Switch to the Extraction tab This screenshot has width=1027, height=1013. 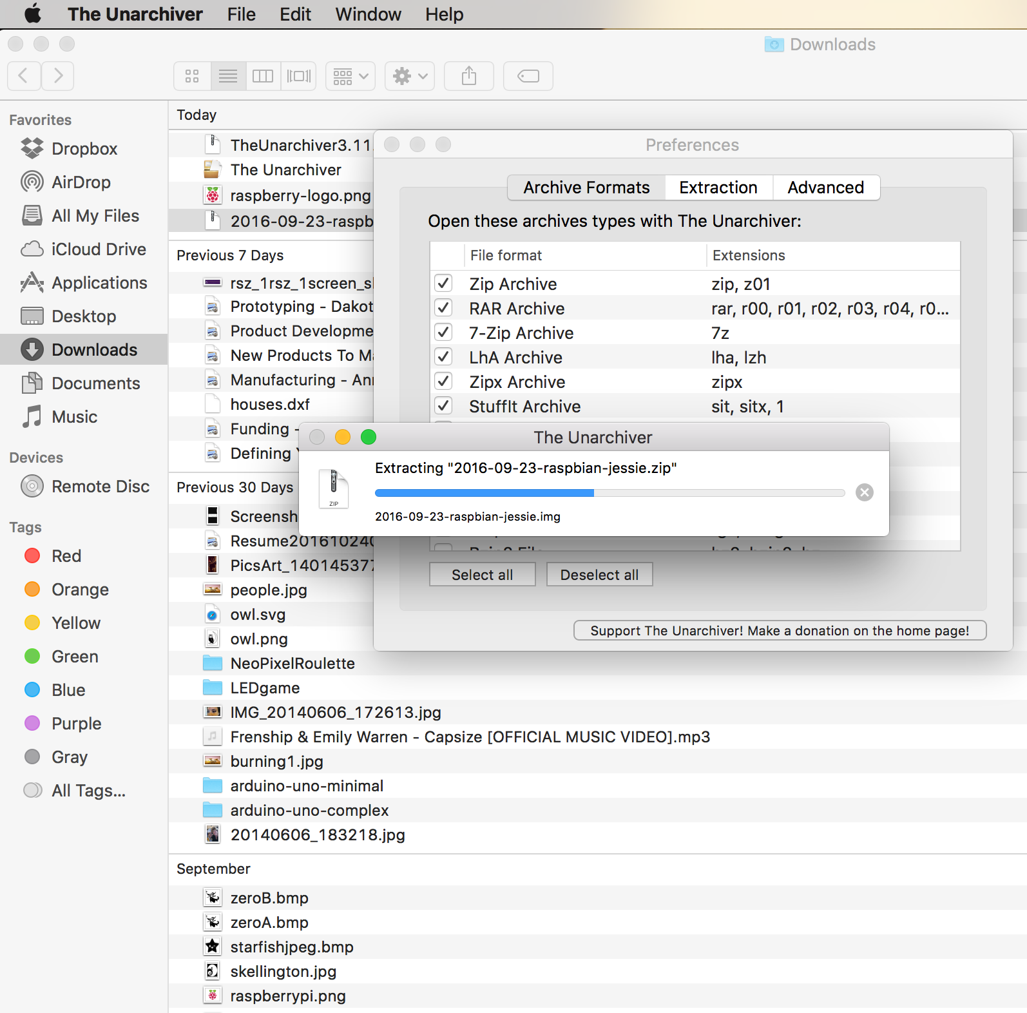coord(718,188)
